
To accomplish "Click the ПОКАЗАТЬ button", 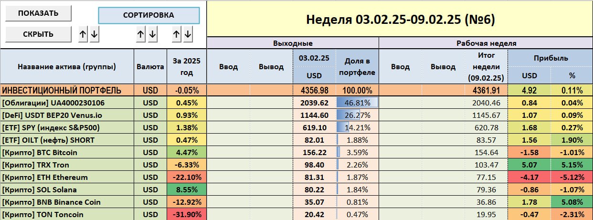I will point(39,13).
